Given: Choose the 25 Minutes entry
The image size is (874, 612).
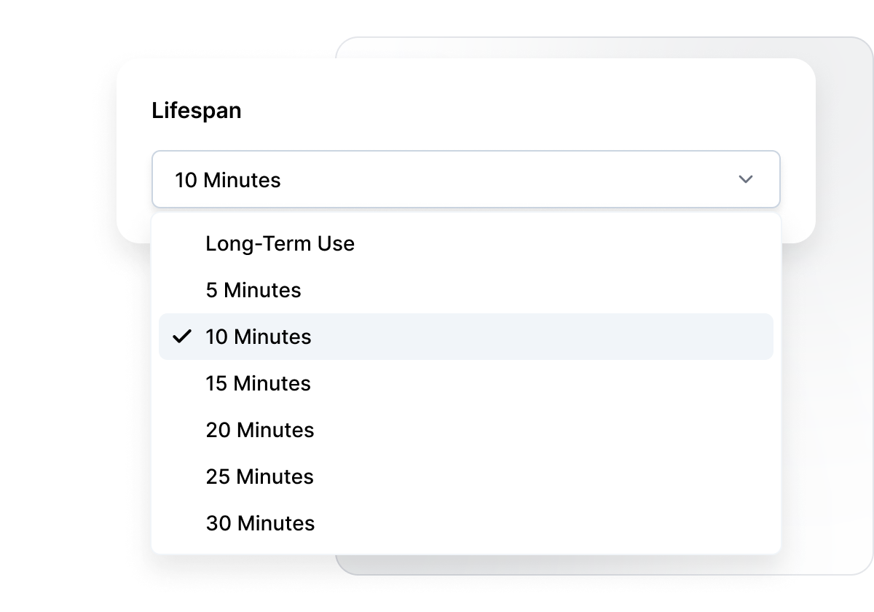Looking at the screenshot, I should coord(259,476).
